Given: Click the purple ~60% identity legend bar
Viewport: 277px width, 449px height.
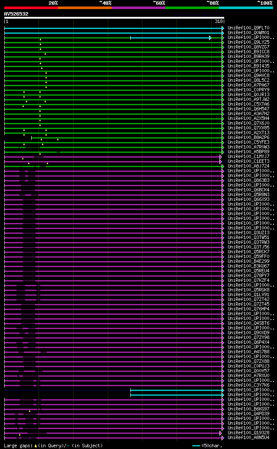Looking at the screenshot, I should click(x=138, y=8).
